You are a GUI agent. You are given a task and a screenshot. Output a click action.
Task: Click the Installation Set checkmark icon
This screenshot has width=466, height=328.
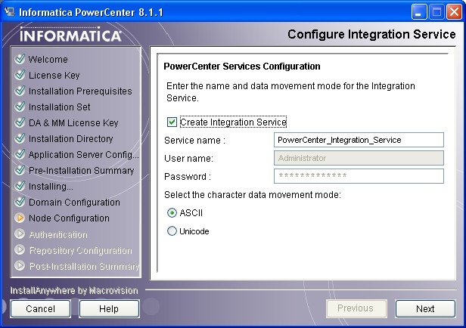pos(20,107)
